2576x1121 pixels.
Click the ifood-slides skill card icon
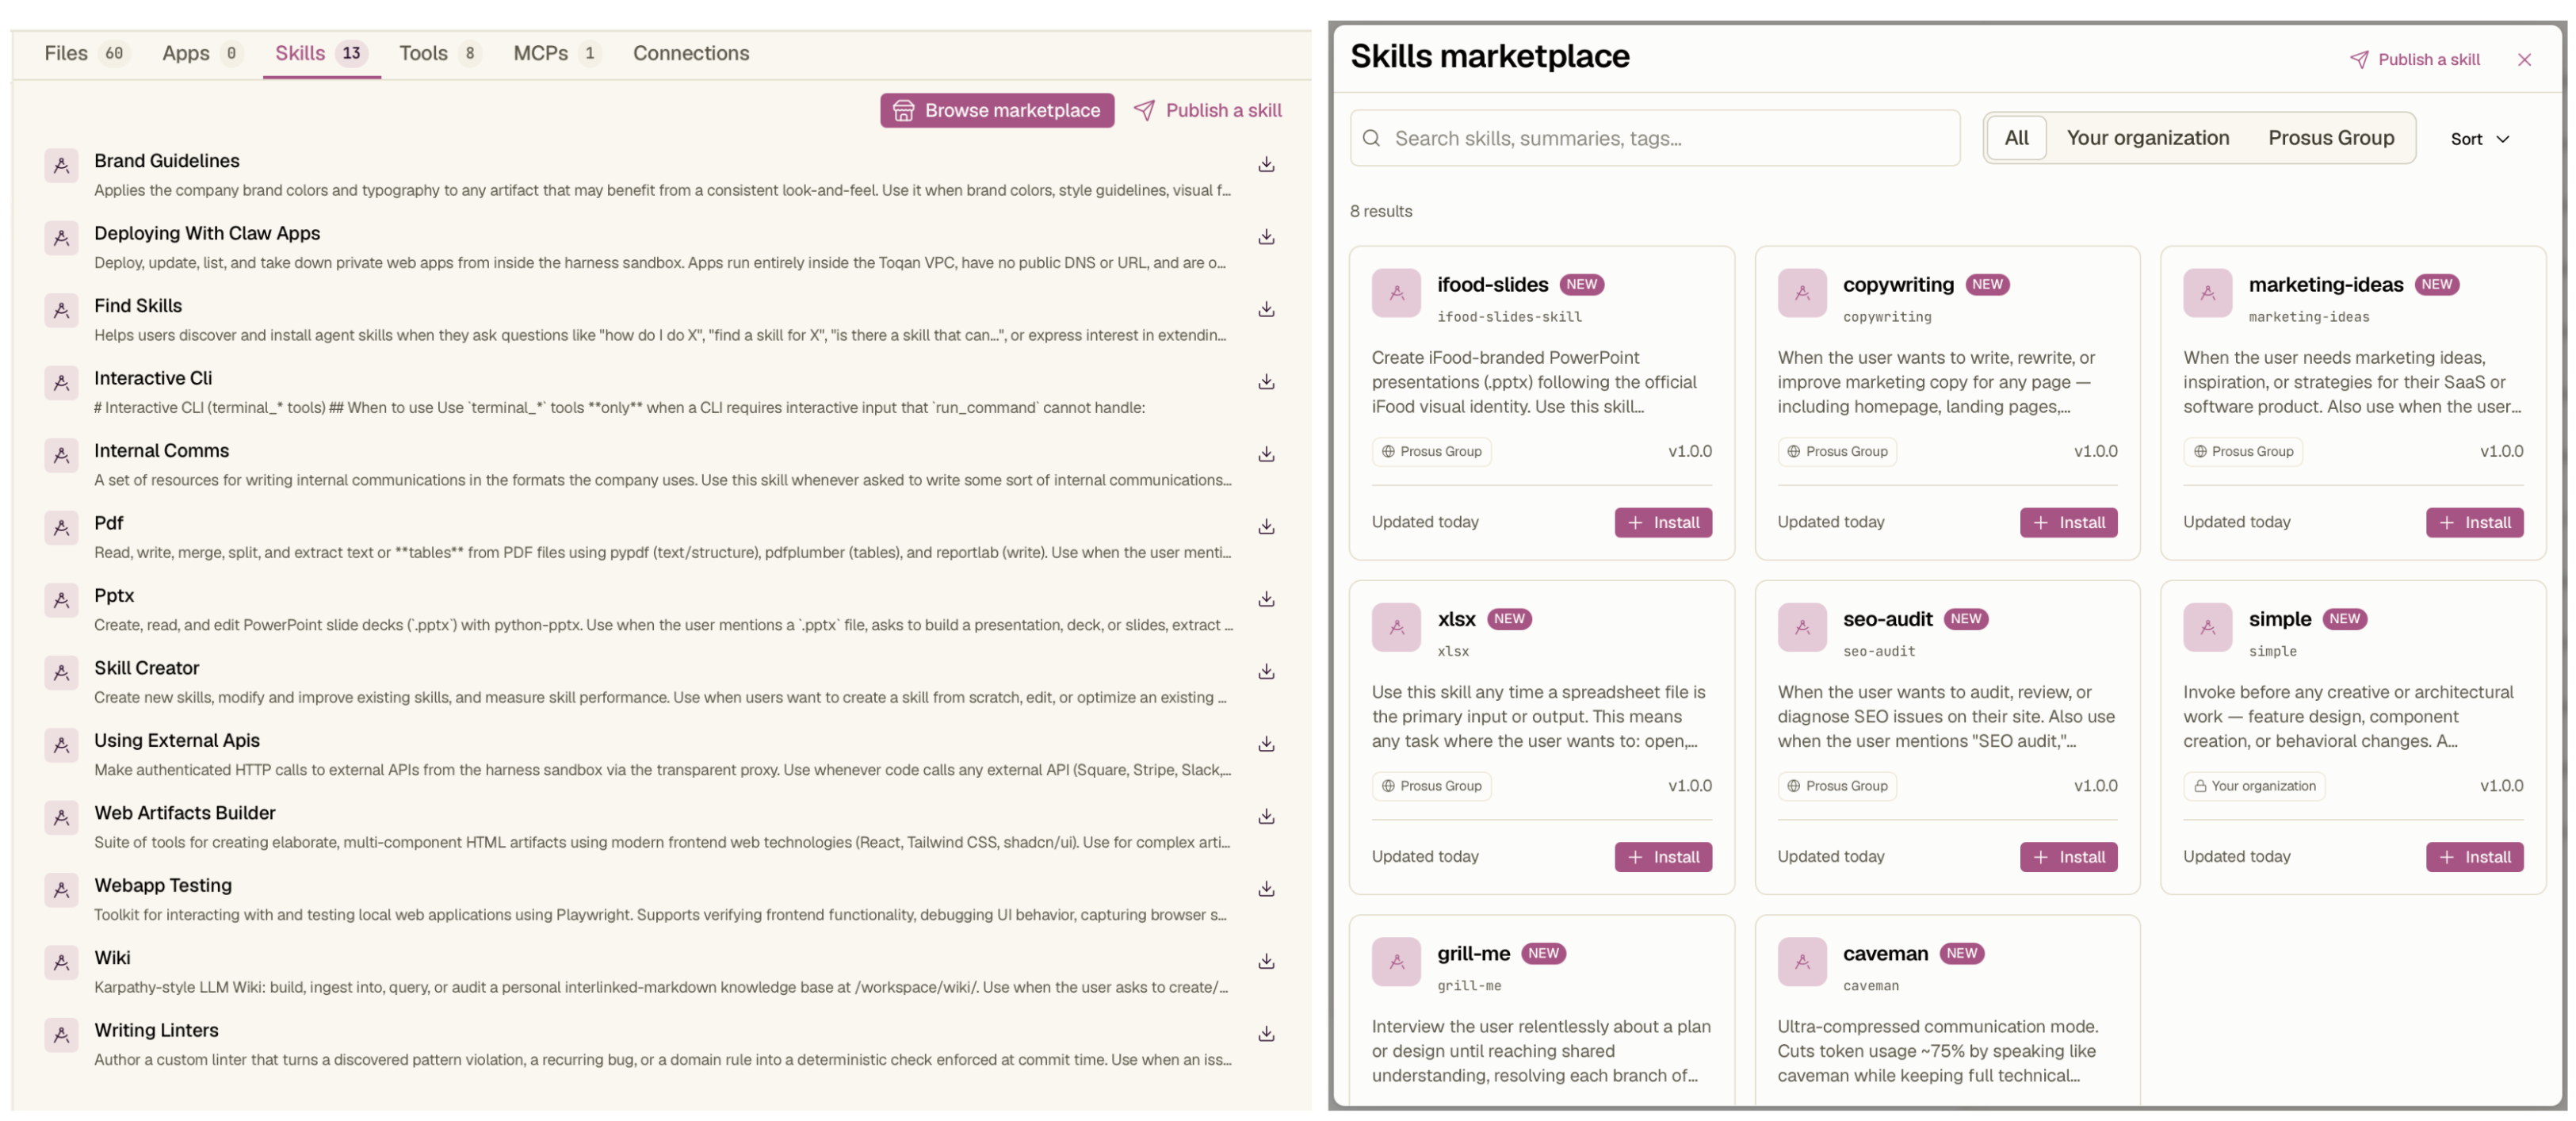(1396, 292)
